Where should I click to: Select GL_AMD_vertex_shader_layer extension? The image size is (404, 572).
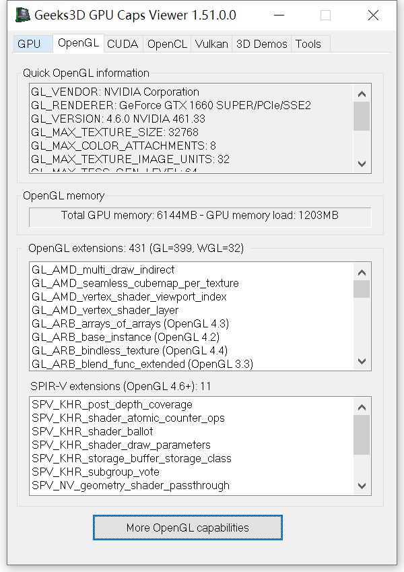pyautogui.click(x=105, y=311)
